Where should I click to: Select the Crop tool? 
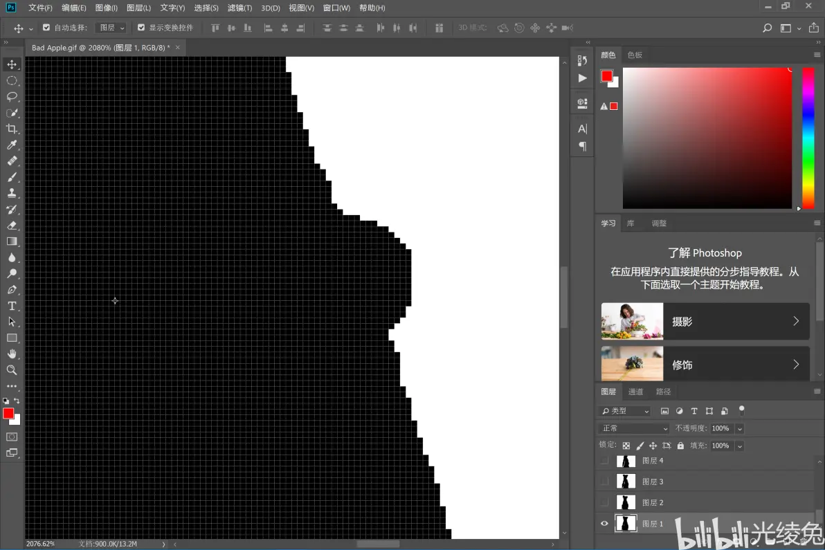12,129
